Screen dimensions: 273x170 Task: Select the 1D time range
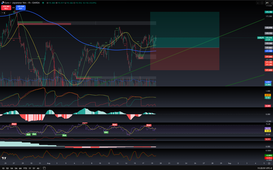(x=3, y=168)
